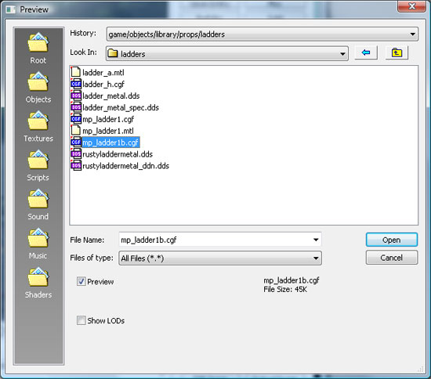Open the Sound folder shortcut
The image size is (431, 379).
[x=38, y=204]
